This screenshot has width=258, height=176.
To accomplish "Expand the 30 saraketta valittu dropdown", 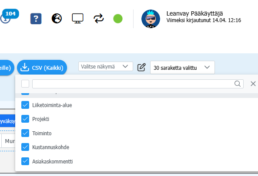I will tap(182, 67).
